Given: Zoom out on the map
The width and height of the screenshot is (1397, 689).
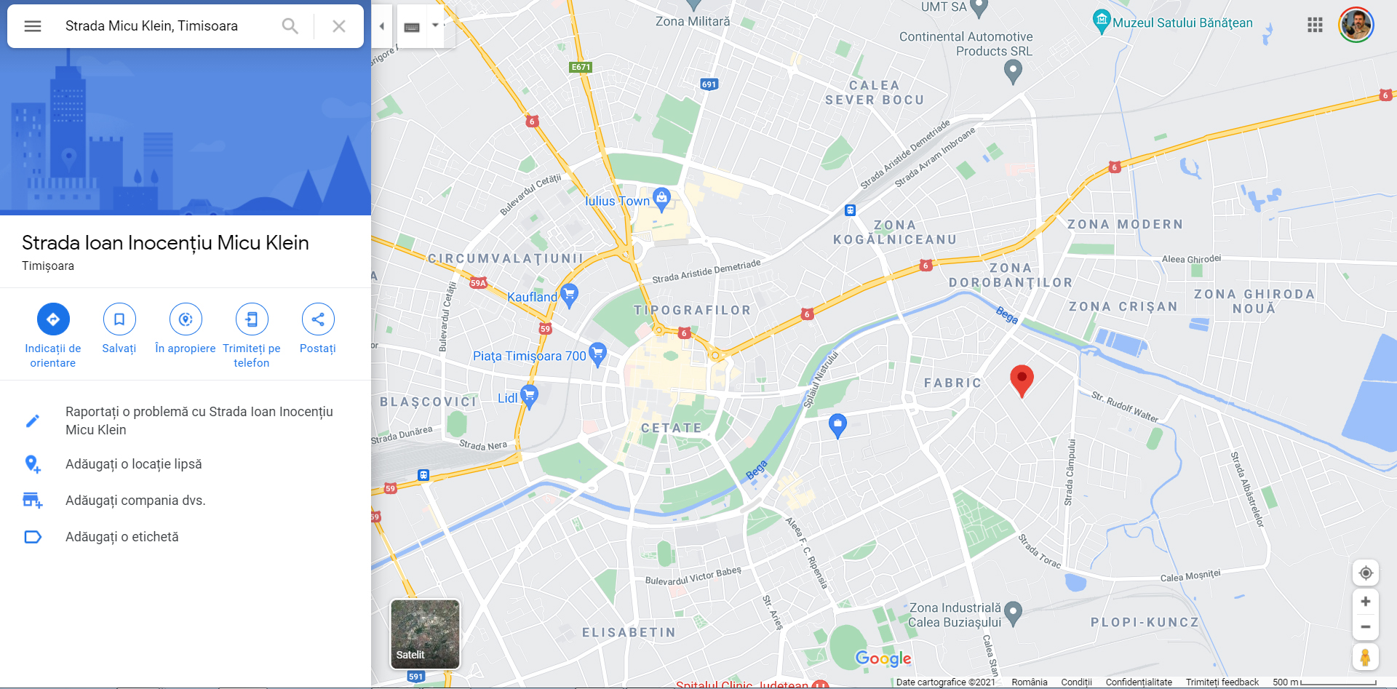Looking at the screenshot, I should pyautogui.click(x=1366, y=627).
